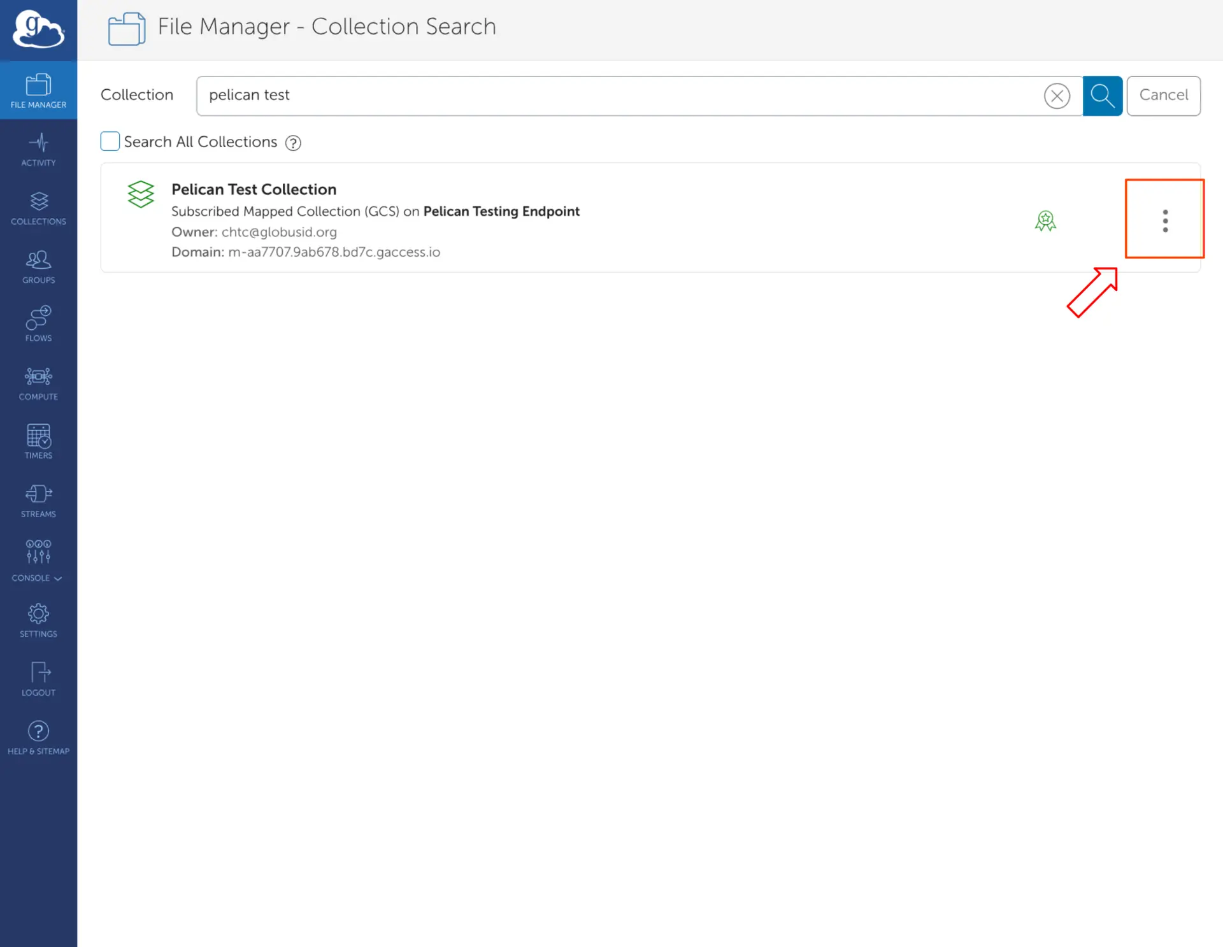Go to Collections in sidebar
The image size is (1223, 947).
[x=38, y=208]
